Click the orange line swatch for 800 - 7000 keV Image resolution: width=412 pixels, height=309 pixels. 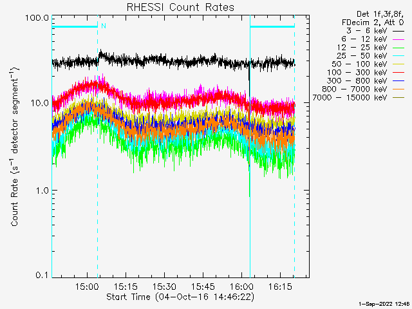pyautogui.click(x=398, y=89)
